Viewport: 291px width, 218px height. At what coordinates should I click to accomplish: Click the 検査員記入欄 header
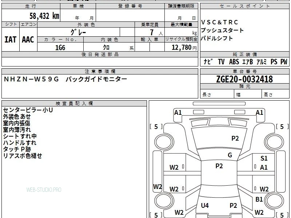point(74,104)
